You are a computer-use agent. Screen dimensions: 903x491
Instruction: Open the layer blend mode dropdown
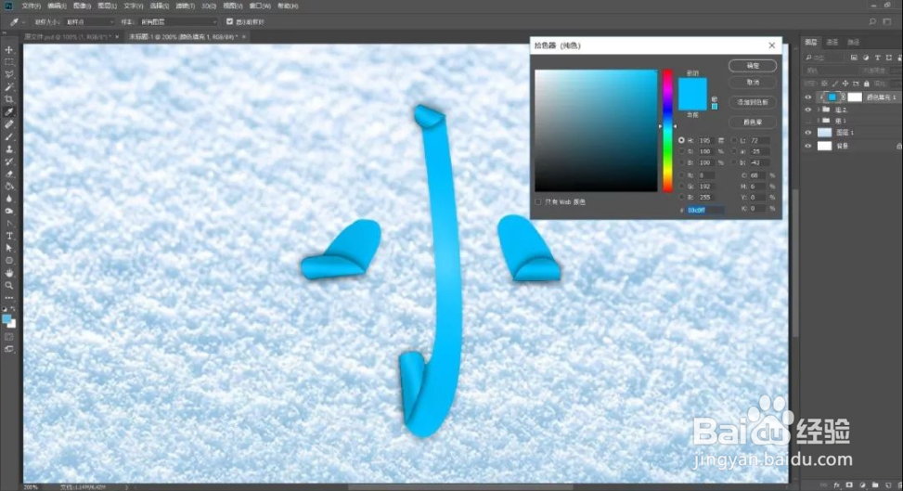click(832, 71)
